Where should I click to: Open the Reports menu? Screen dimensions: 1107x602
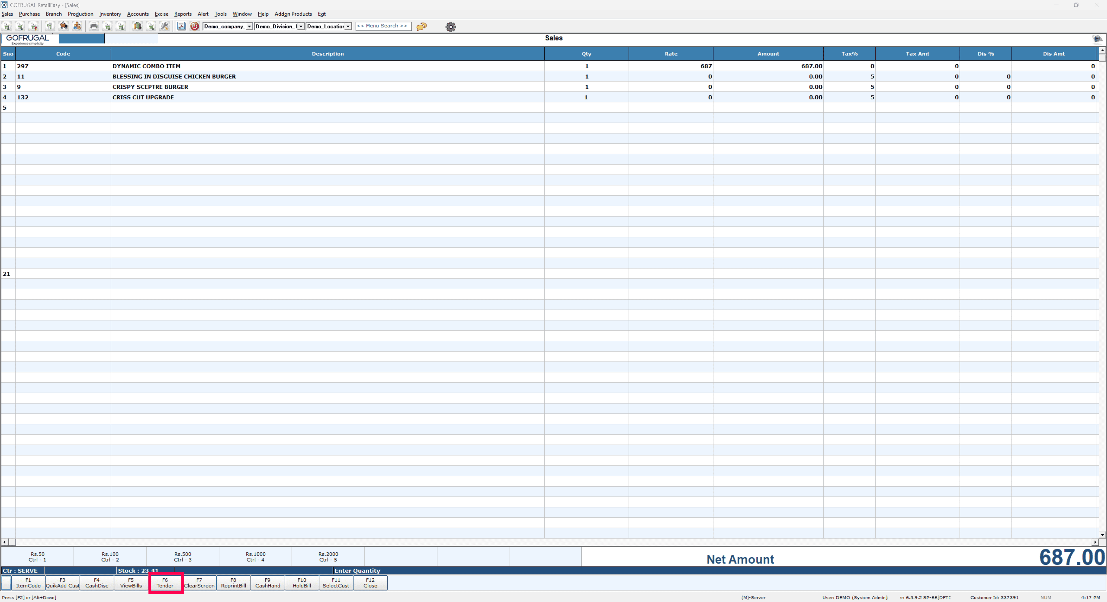183,14
